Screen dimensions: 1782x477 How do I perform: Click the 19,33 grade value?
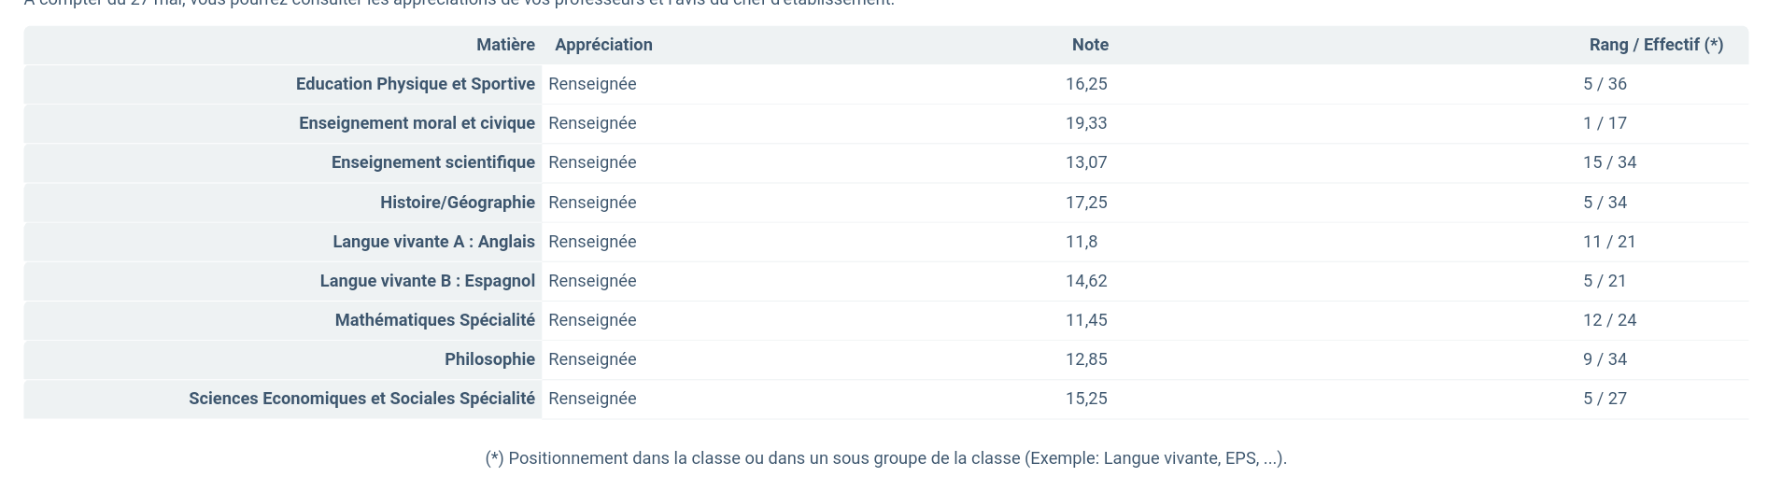1086,123
